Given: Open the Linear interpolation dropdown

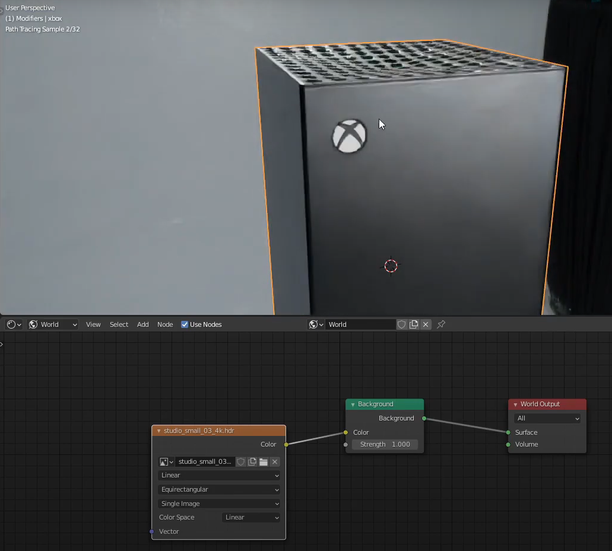Looking at the screenshot, I should [220, 475].
